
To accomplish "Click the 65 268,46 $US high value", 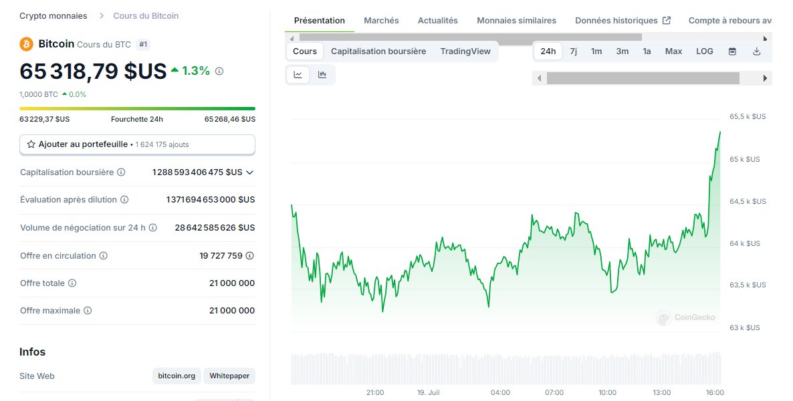I will point(229,120).
